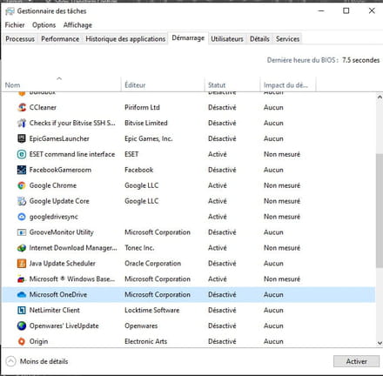383x376 pixels.
Task: Click the Electronic Arts publisher cell
Action: [x=145, y=341]
